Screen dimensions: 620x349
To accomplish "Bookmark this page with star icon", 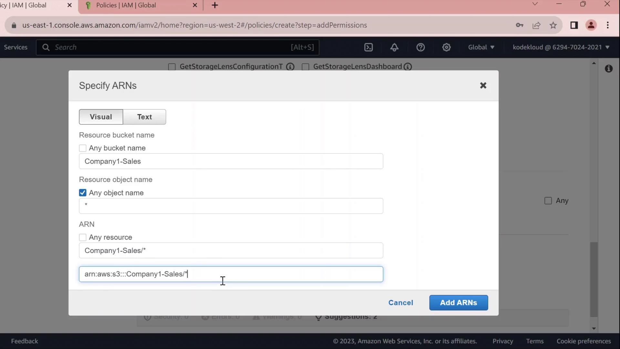I will [553, 25].
